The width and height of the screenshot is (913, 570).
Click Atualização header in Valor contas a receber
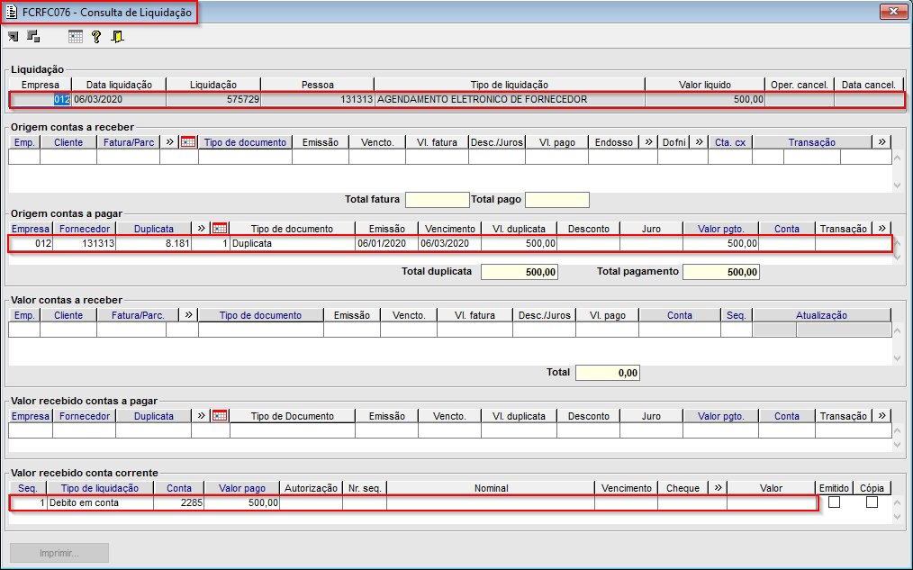[x=821, y=315]
